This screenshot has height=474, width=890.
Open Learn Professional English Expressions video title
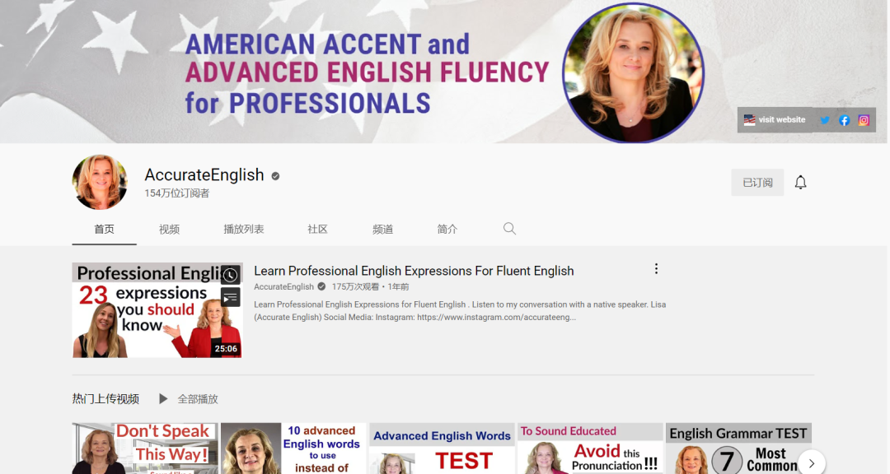click(414, 271)
